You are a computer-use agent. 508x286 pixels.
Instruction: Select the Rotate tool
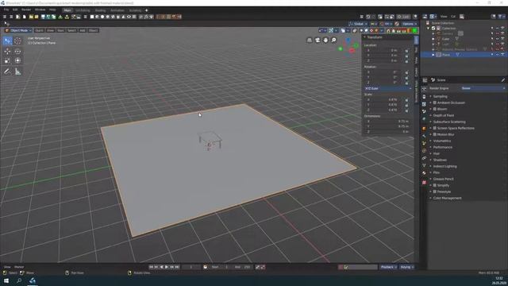click(17, 51)
